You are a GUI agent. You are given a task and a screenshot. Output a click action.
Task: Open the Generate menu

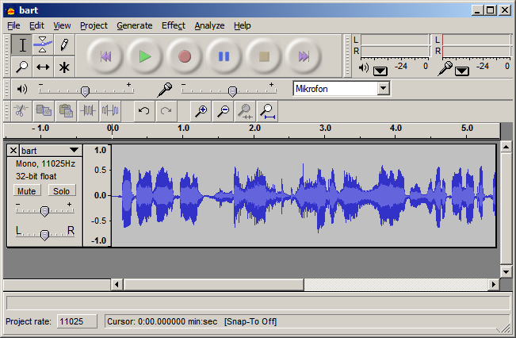pyautogui.click(x=135, y=25)
